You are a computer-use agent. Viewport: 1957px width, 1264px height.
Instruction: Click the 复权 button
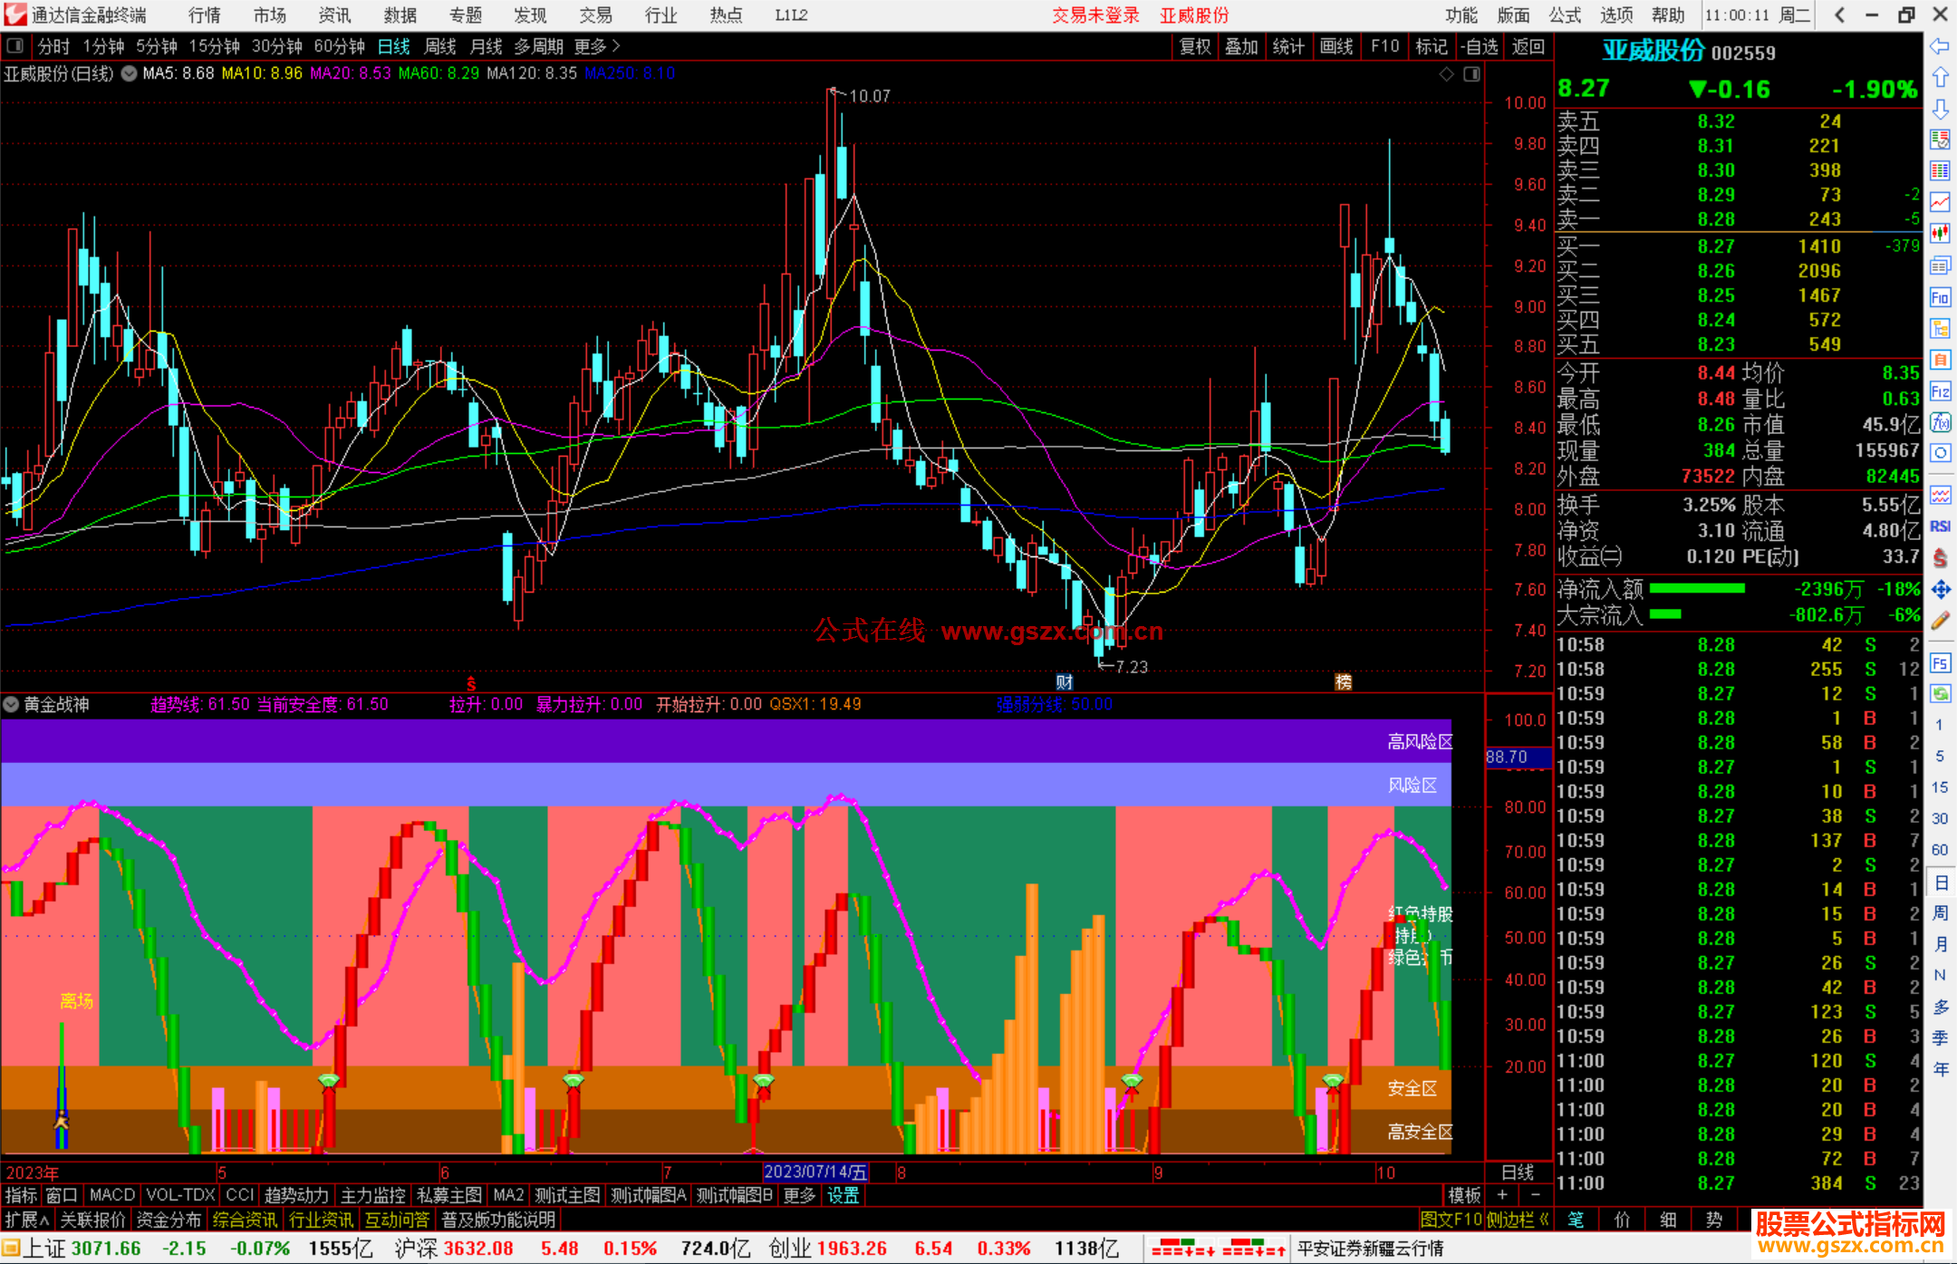tap(1194, 46)
